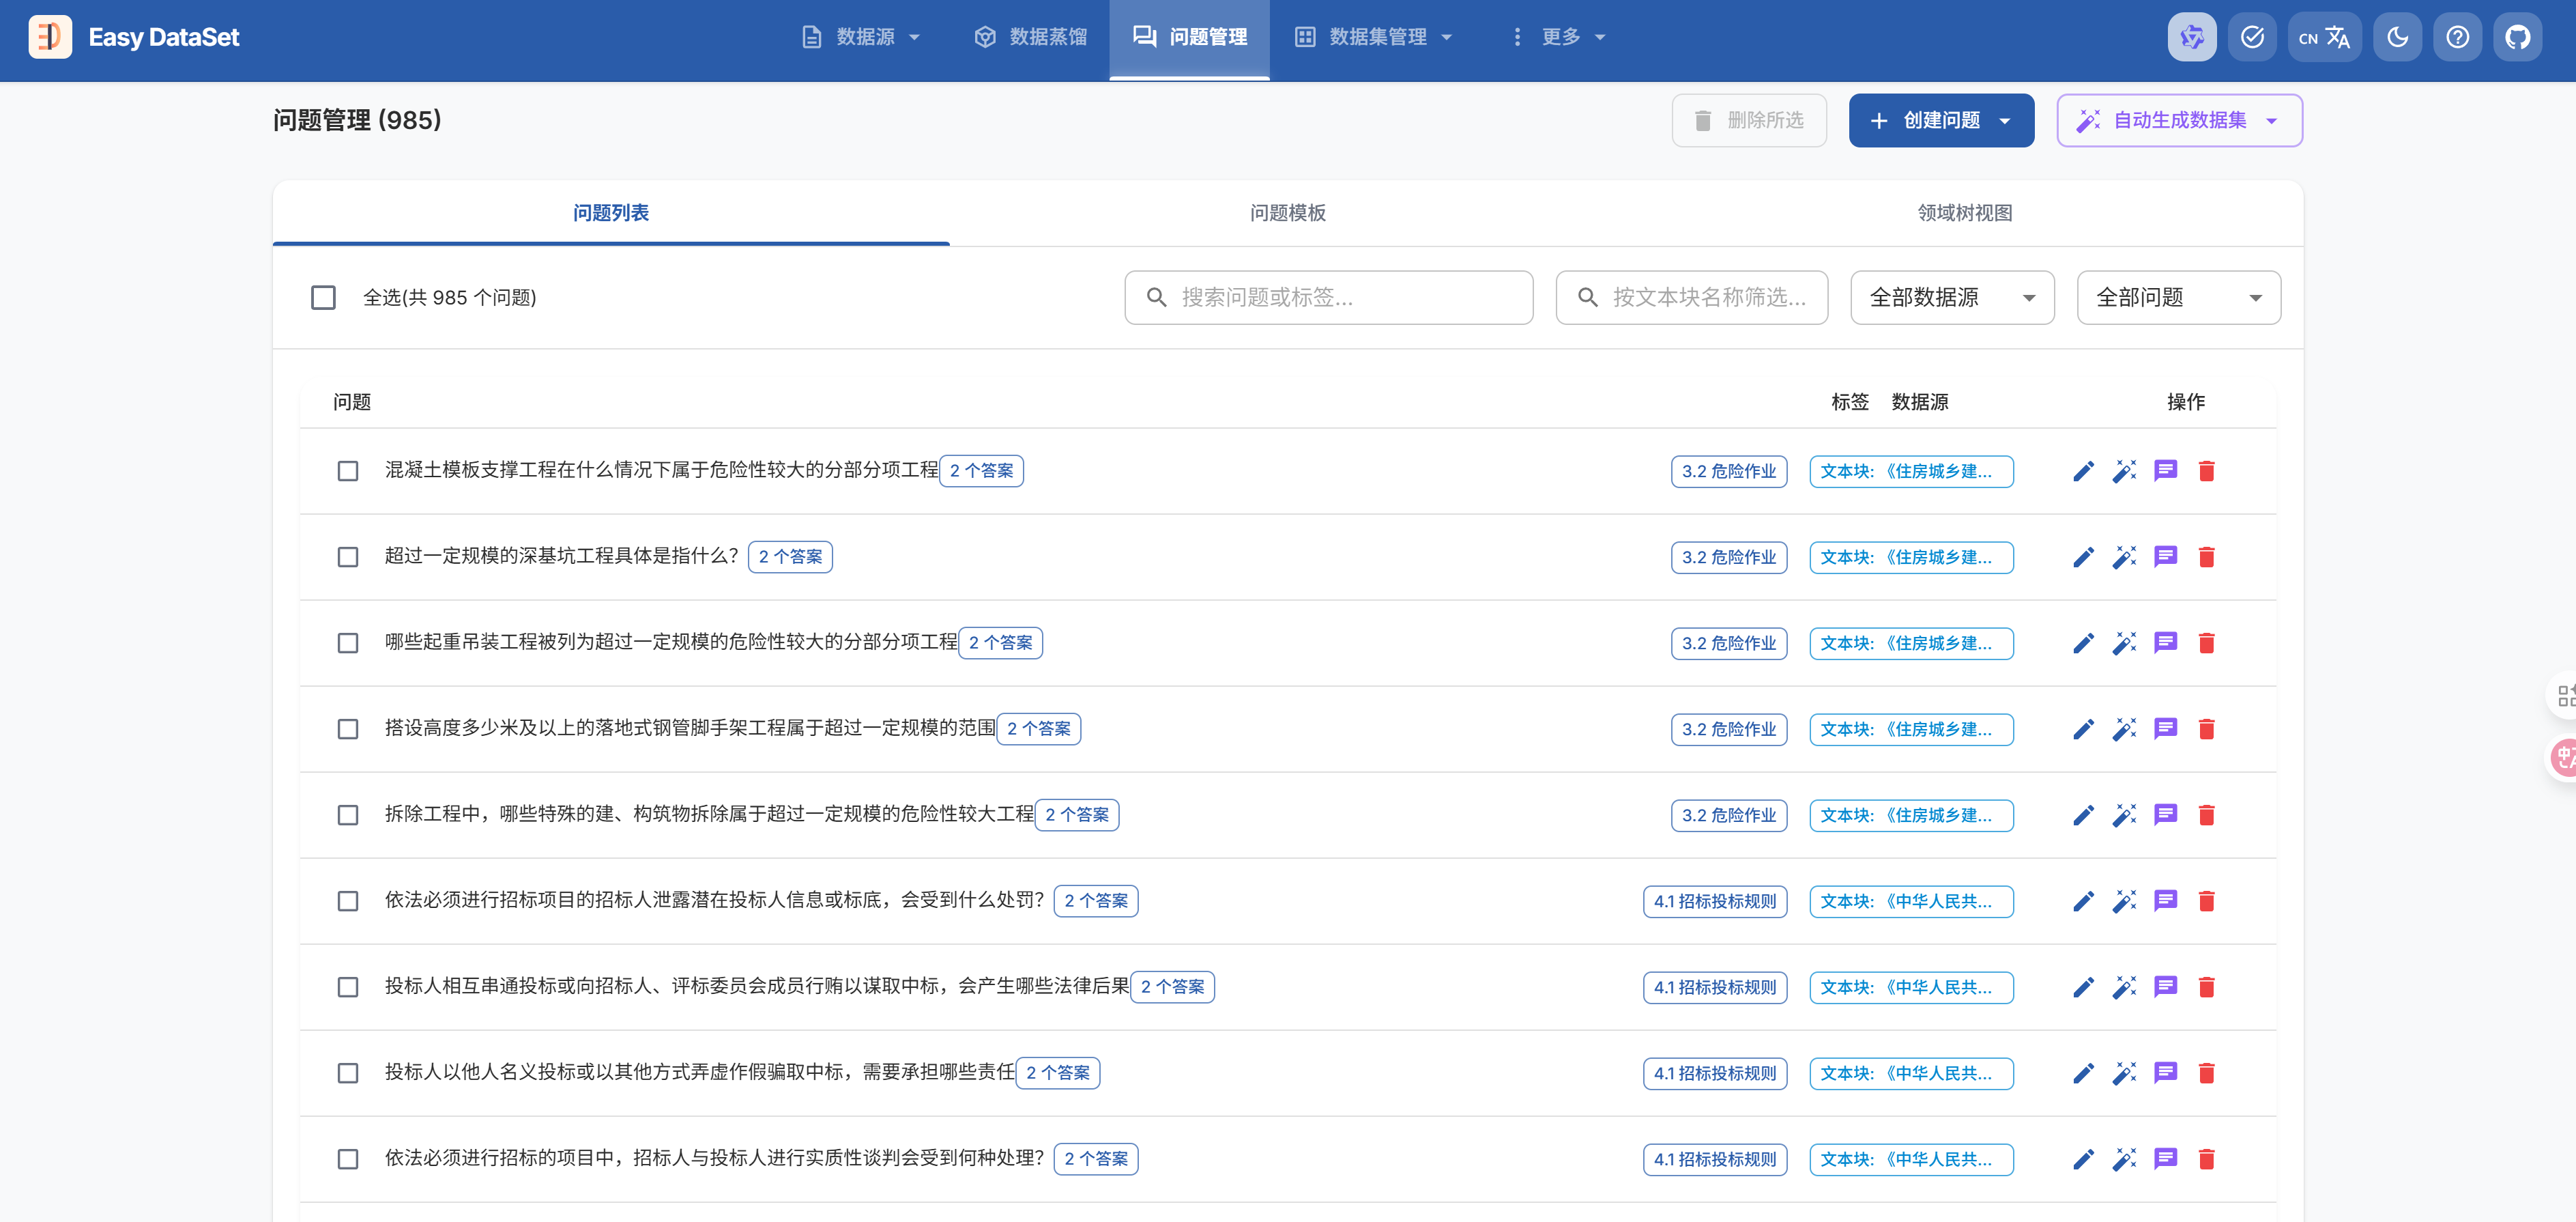This screenshot has width=2576, height=1222.
Task: Delete the 拆除工程 question with trash icon
Action: click(2206, 814)
